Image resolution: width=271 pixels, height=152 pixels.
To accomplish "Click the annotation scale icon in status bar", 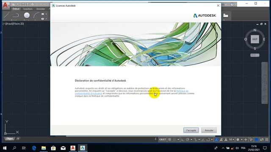I will tap(226, 139).
